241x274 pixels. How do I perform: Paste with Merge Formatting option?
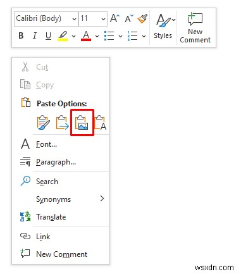point(62,122)
